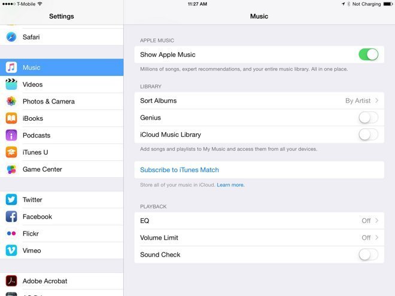Open the Game Center bubbles icon
Viewport: 395px width, 296px height.
(11, 169)
